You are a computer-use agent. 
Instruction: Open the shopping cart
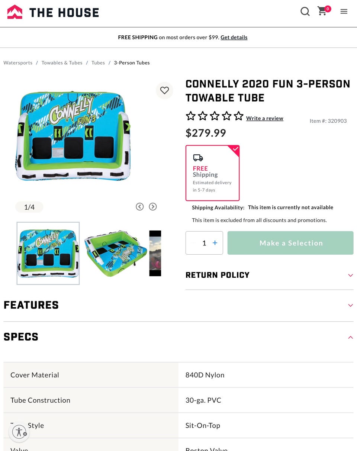323,11
